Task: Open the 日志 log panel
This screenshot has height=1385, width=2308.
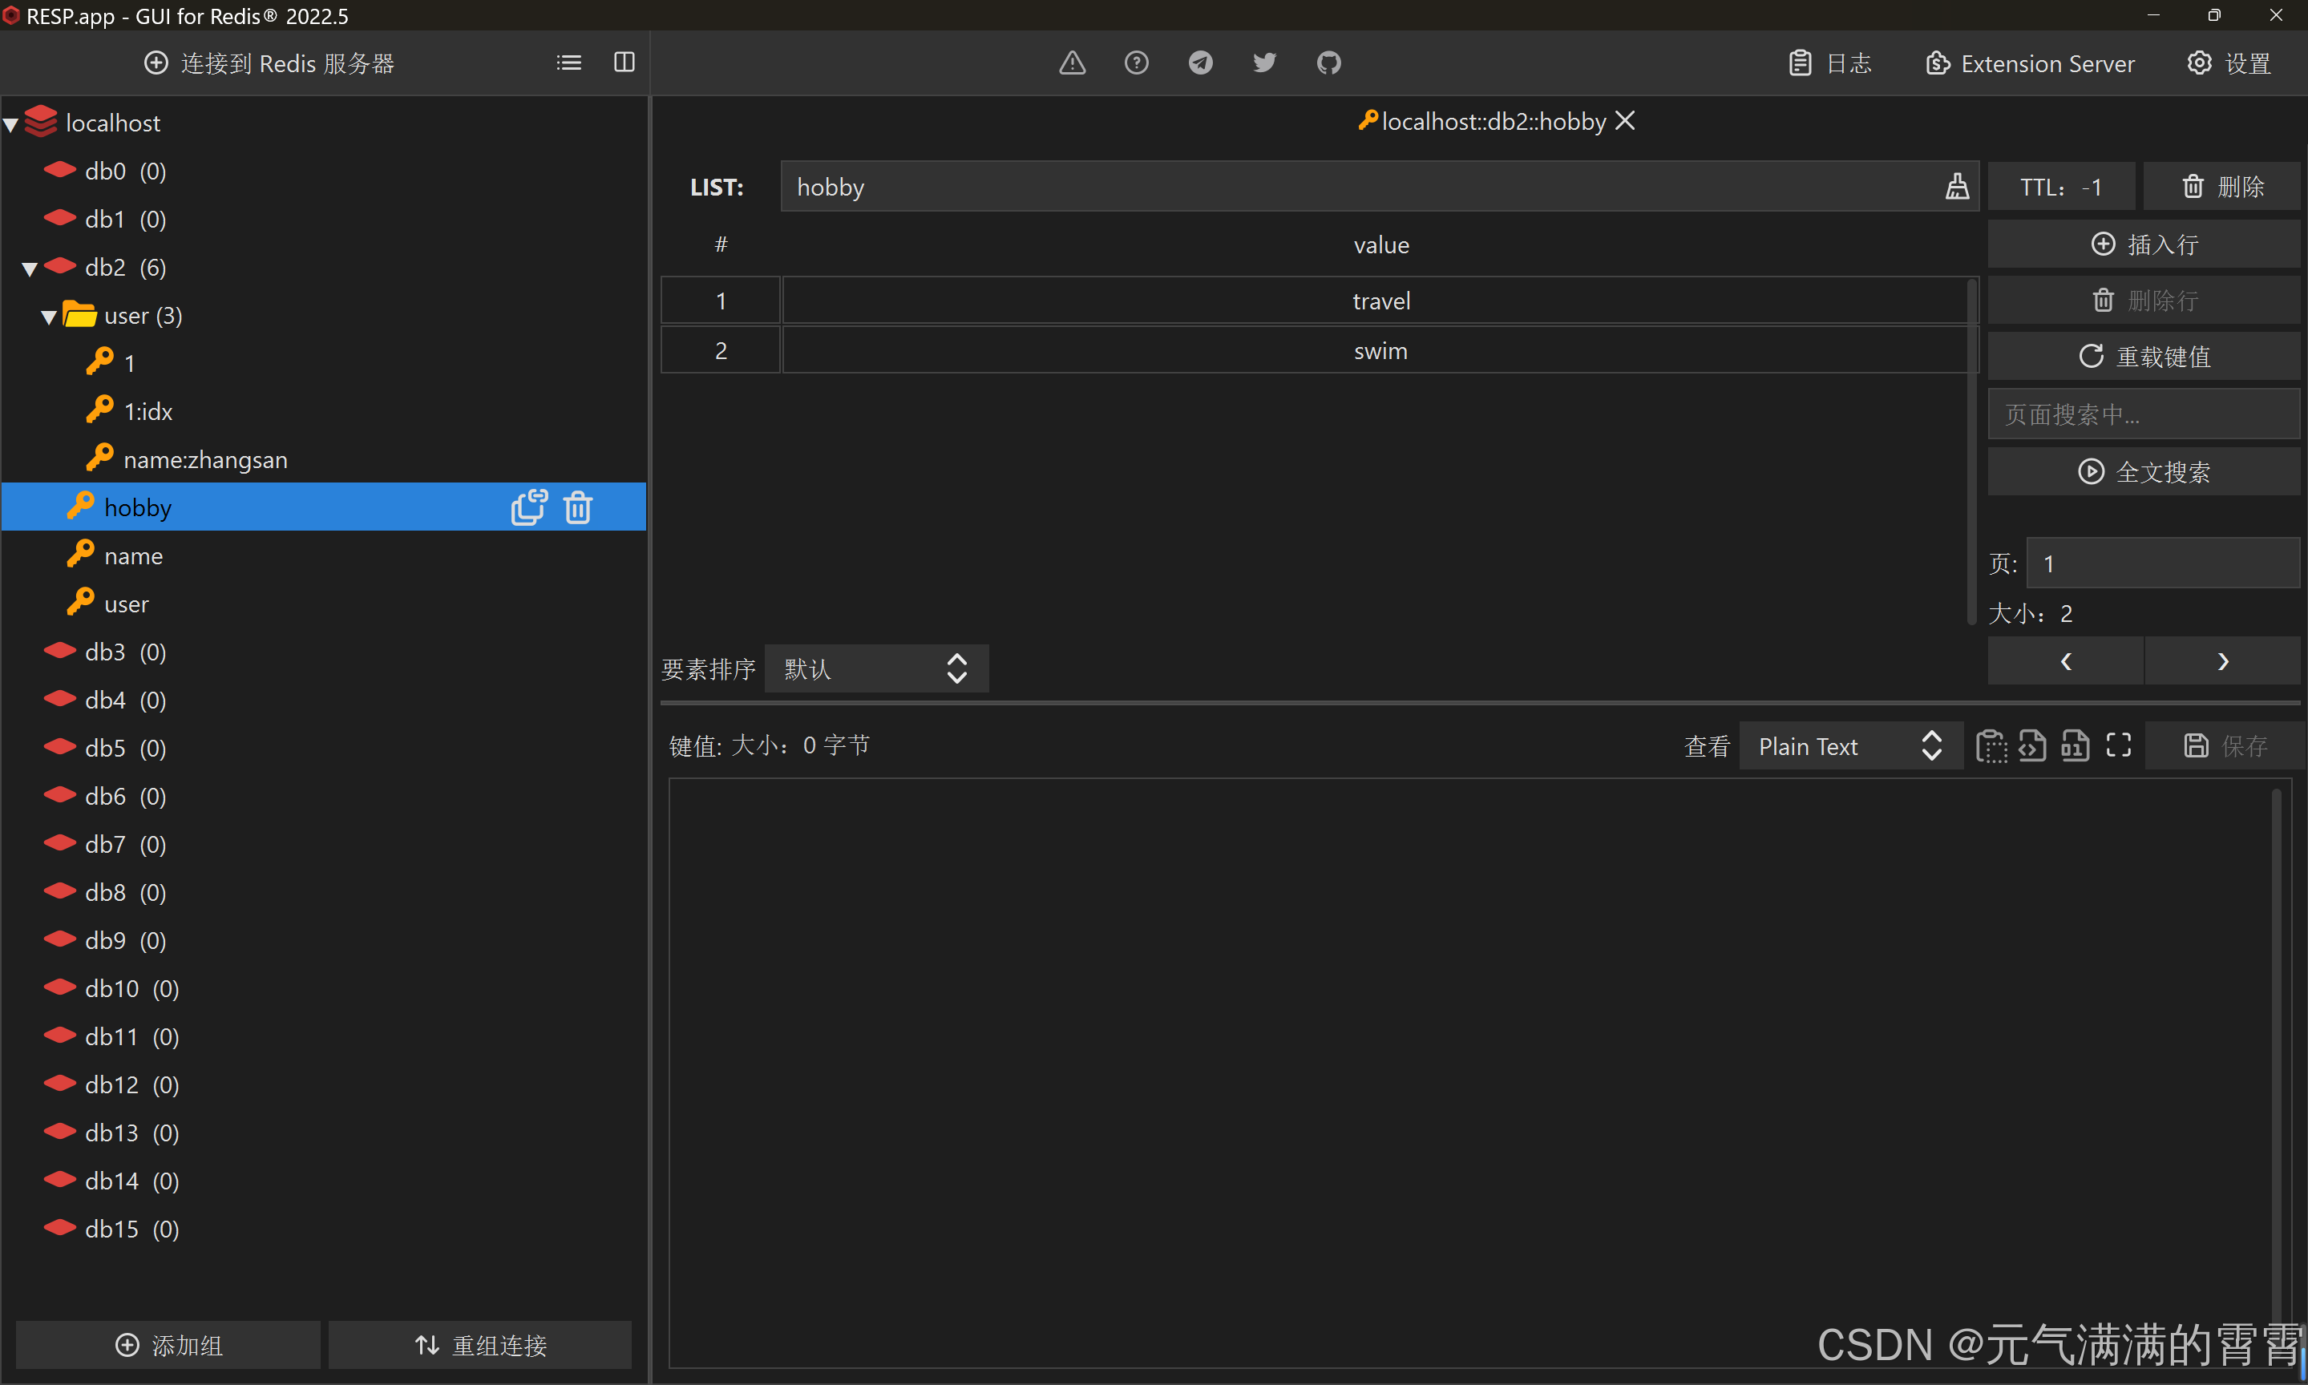Action: (x=1829, y=63)
